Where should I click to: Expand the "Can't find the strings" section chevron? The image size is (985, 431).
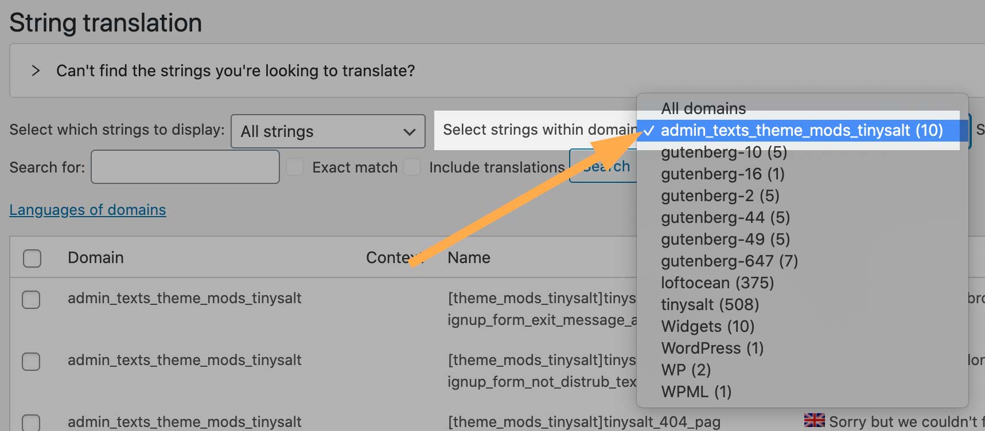click(x=36, y=70)
